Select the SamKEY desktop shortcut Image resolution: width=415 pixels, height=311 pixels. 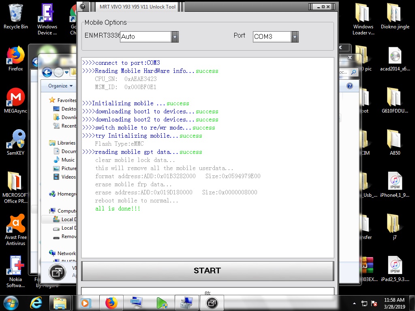[16, 143]
